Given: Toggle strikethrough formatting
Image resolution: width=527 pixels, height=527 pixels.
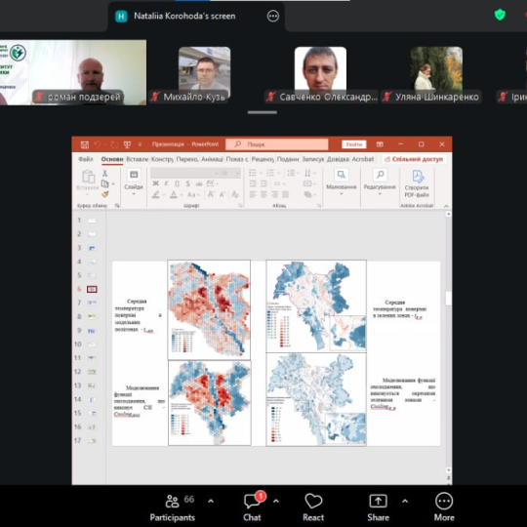Looking at the screenshot, I should [199, 183].
